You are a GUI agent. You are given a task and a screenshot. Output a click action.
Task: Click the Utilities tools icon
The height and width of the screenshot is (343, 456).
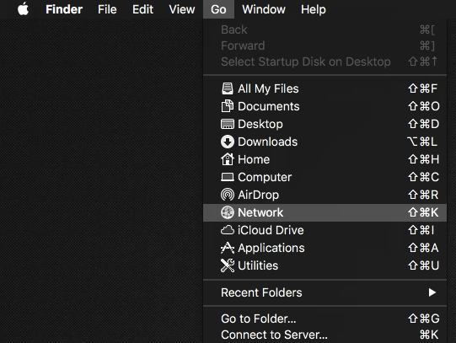point(227,265)
